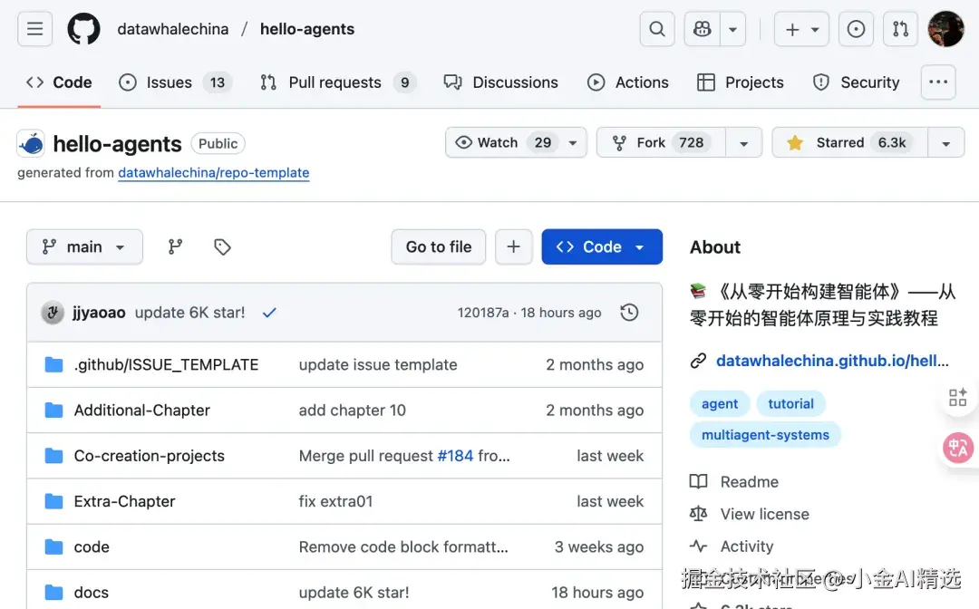Open .github/ISSUE_TEMPLATE folder
Viewport: 979px width, 609px height.
[166, 364]
